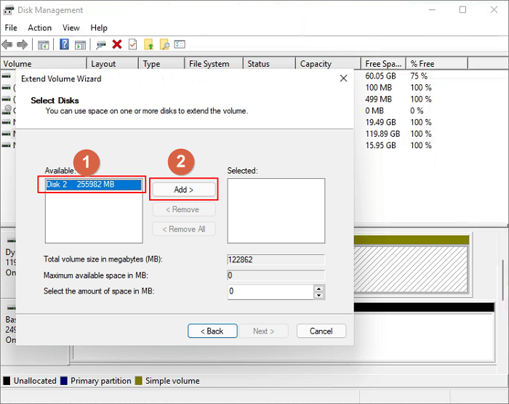
Task: Click the folder with magnifier toolbar icon
Action: (164, 44)
